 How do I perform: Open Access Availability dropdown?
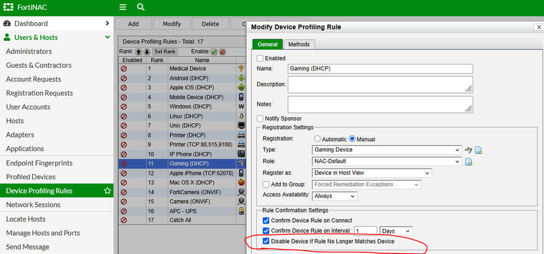tap(335, 196)
